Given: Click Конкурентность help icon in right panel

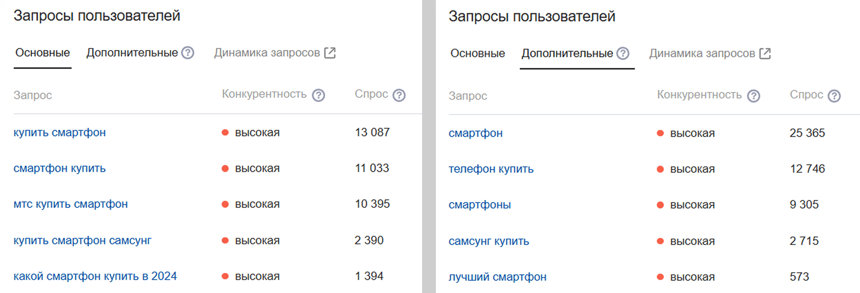Looking at the screenshot, I should [x=754, y=96].
